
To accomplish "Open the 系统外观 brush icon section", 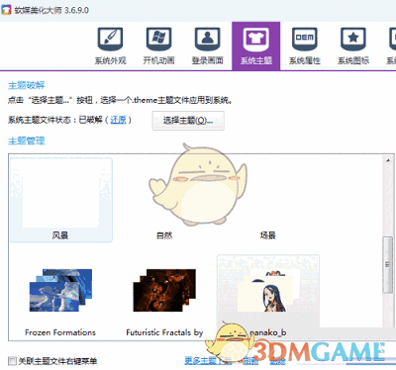I will coord(111,46).
